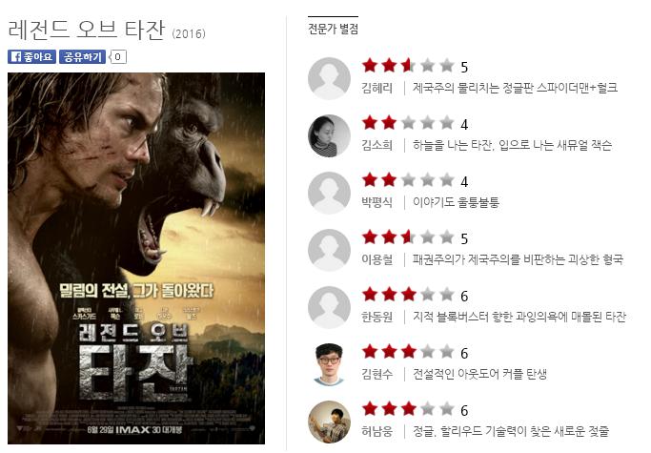
Task: Click the 공유하기 share button
Action: pyautogui.click(x=82, y=57)
